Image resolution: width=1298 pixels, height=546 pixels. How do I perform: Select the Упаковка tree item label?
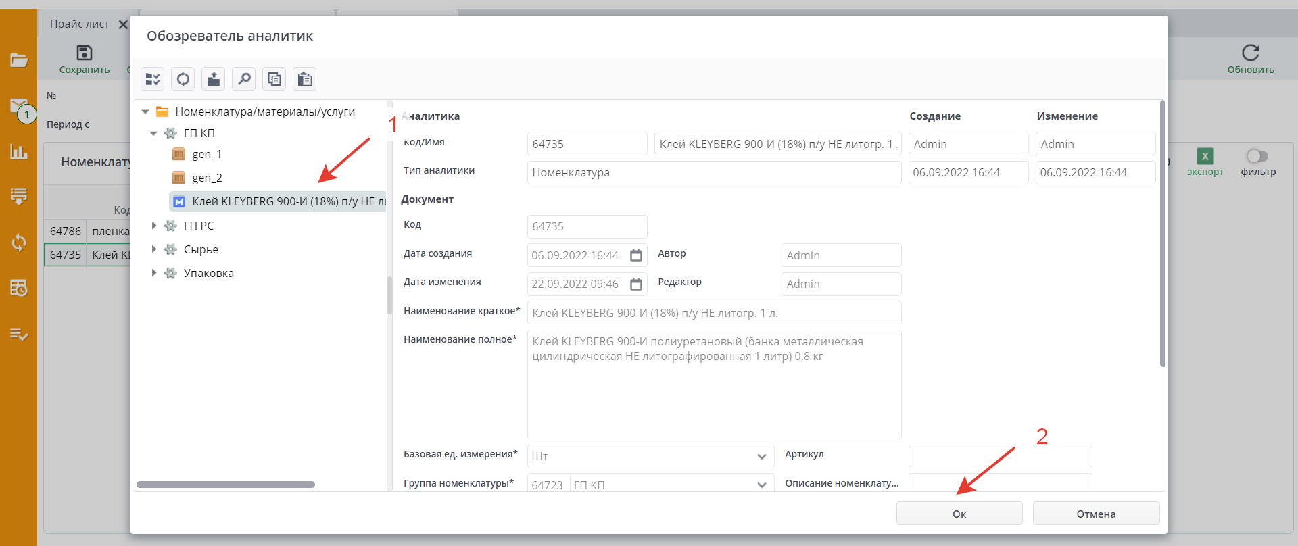point(209,273)
